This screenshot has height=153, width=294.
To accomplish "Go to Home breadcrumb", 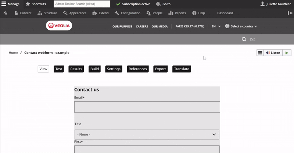I will (13, 53).
